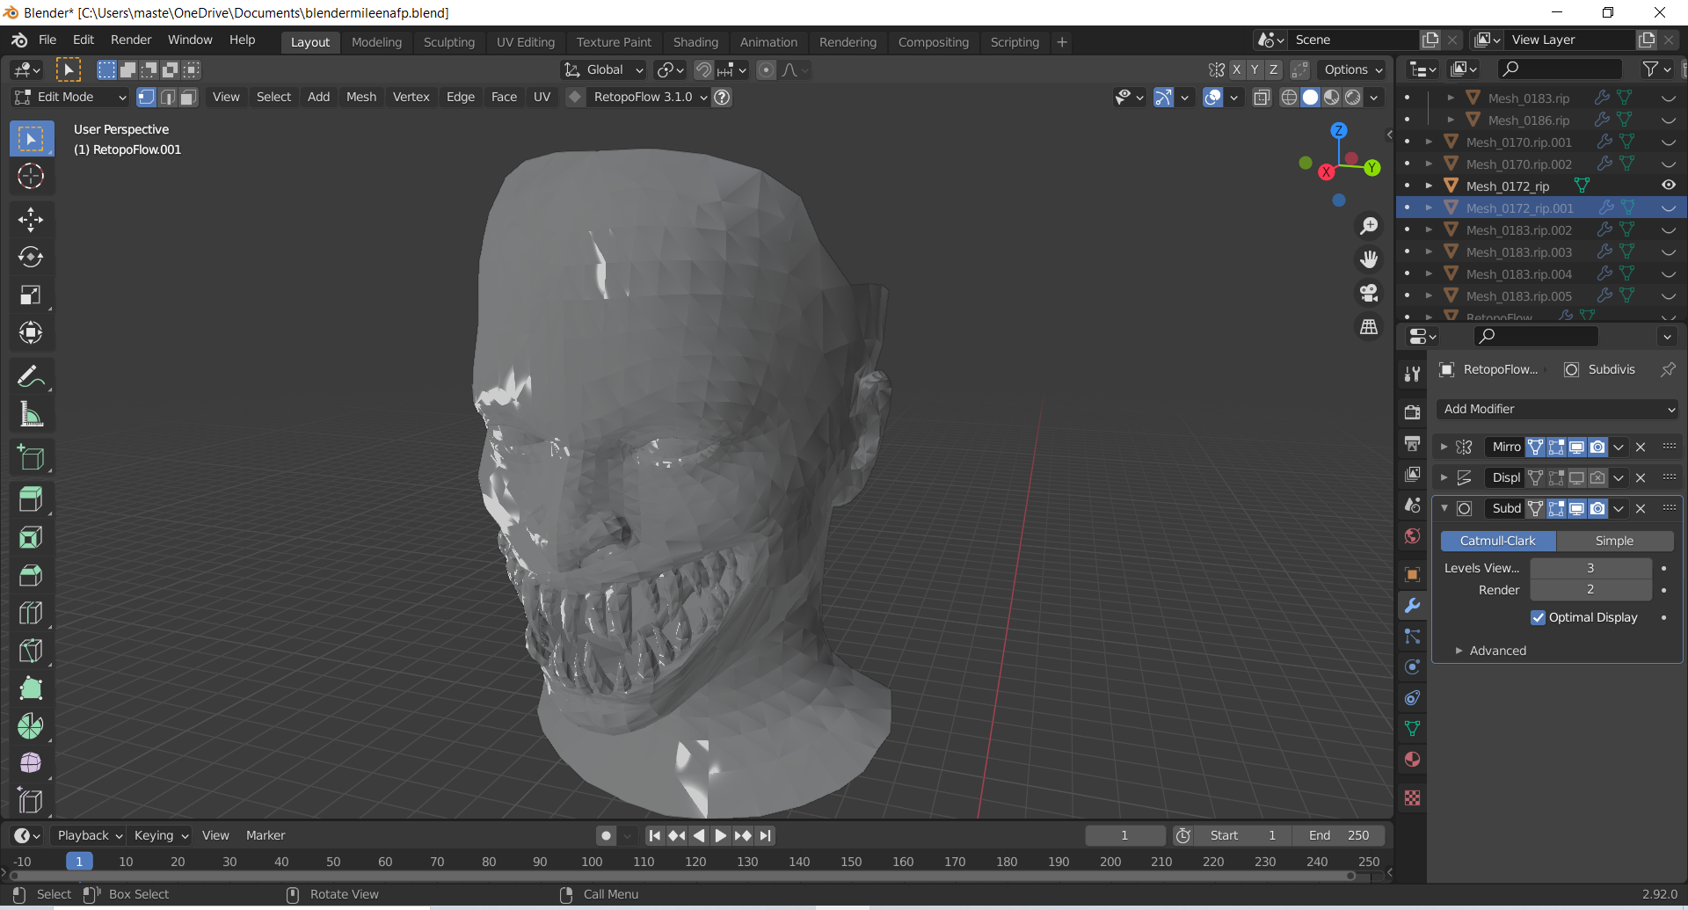The height and width of the screenshot is (910, 1688).
Task: Select the Transform tool
Action: coord(31,332)
